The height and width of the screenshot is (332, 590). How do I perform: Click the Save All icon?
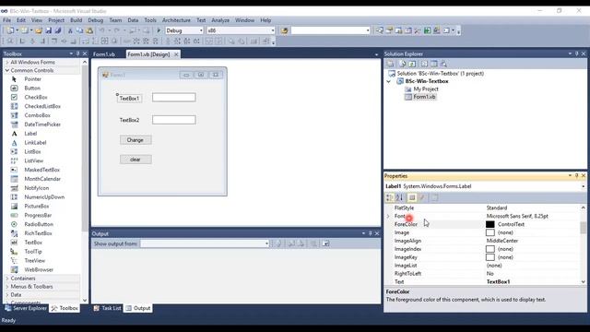pyautogui.click(x=58, y=30)
